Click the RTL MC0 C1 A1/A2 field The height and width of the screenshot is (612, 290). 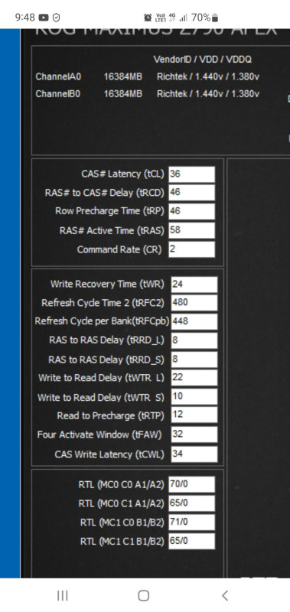tap(191, 503)
